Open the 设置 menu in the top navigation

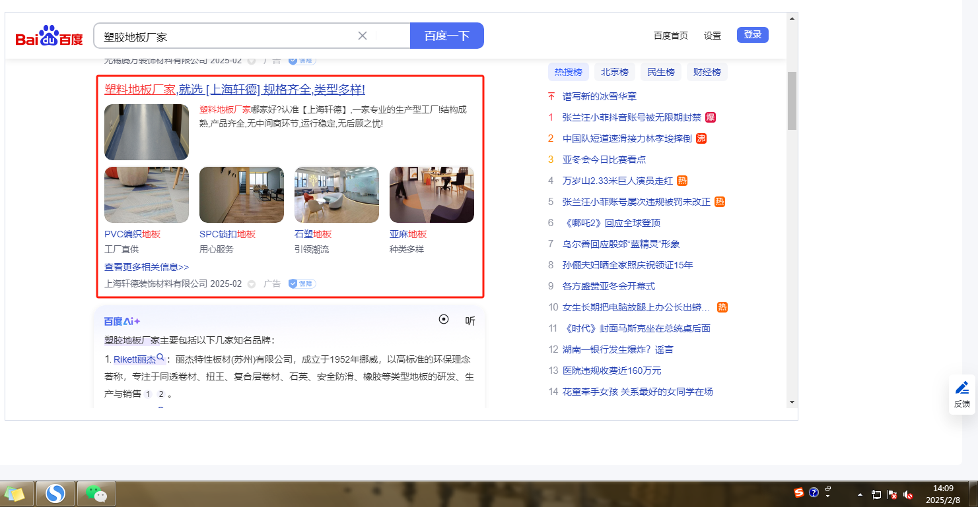point(713,36)
